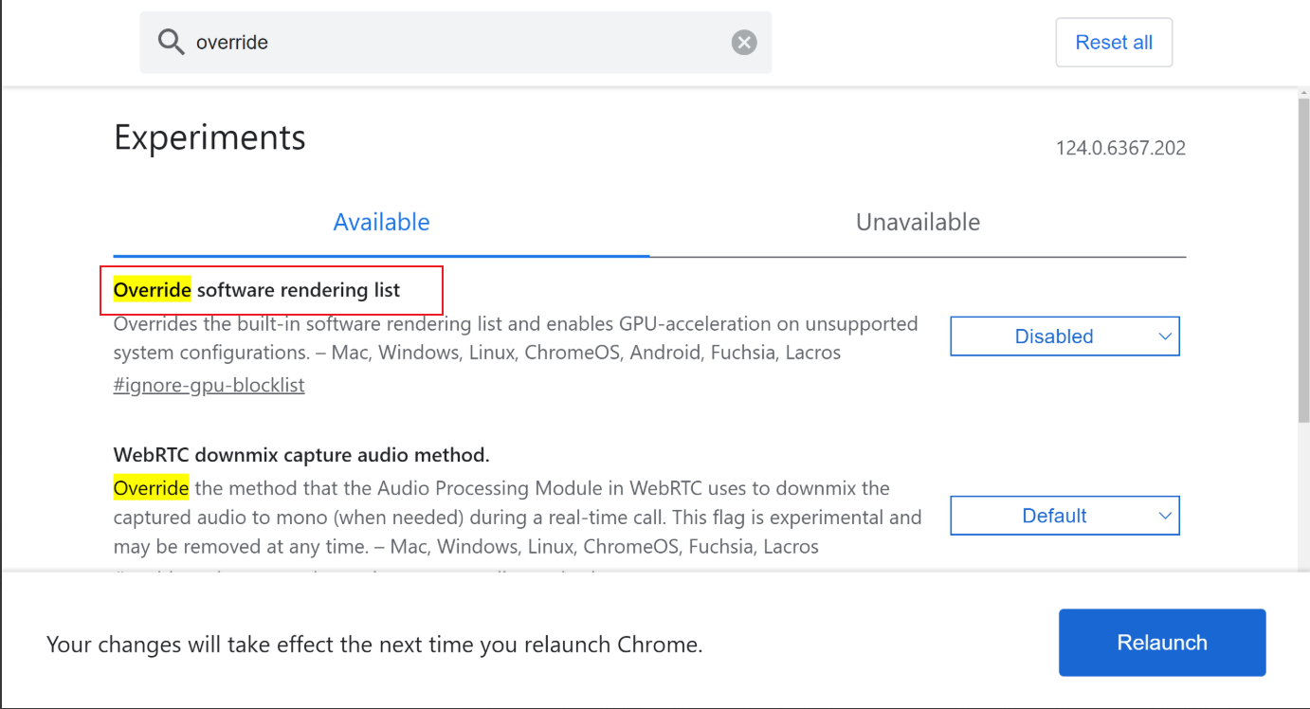Click inside the search input field

click(427, 42)
